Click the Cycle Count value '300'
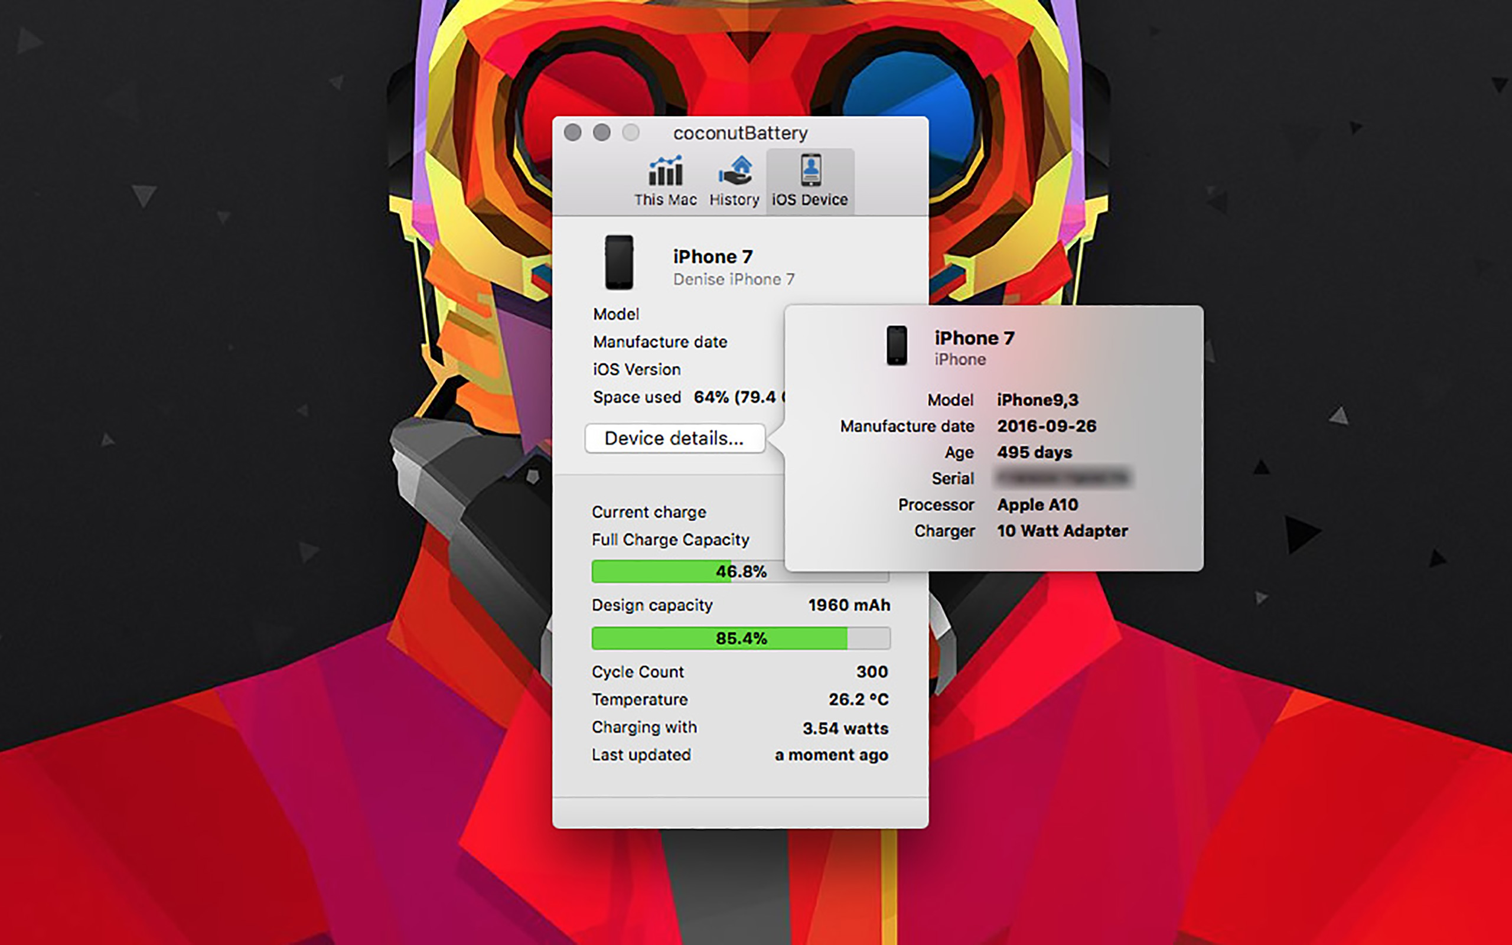 (872, 672)
